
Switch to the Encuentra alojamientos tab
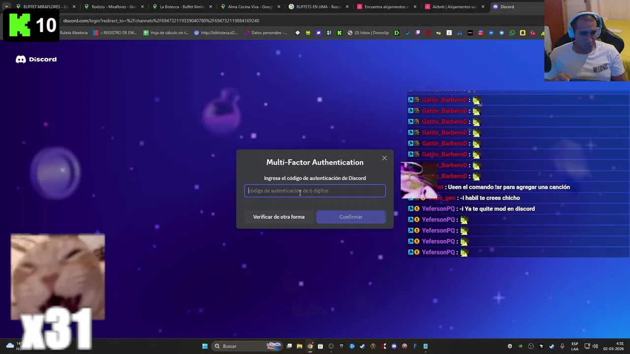coord(386,7)
